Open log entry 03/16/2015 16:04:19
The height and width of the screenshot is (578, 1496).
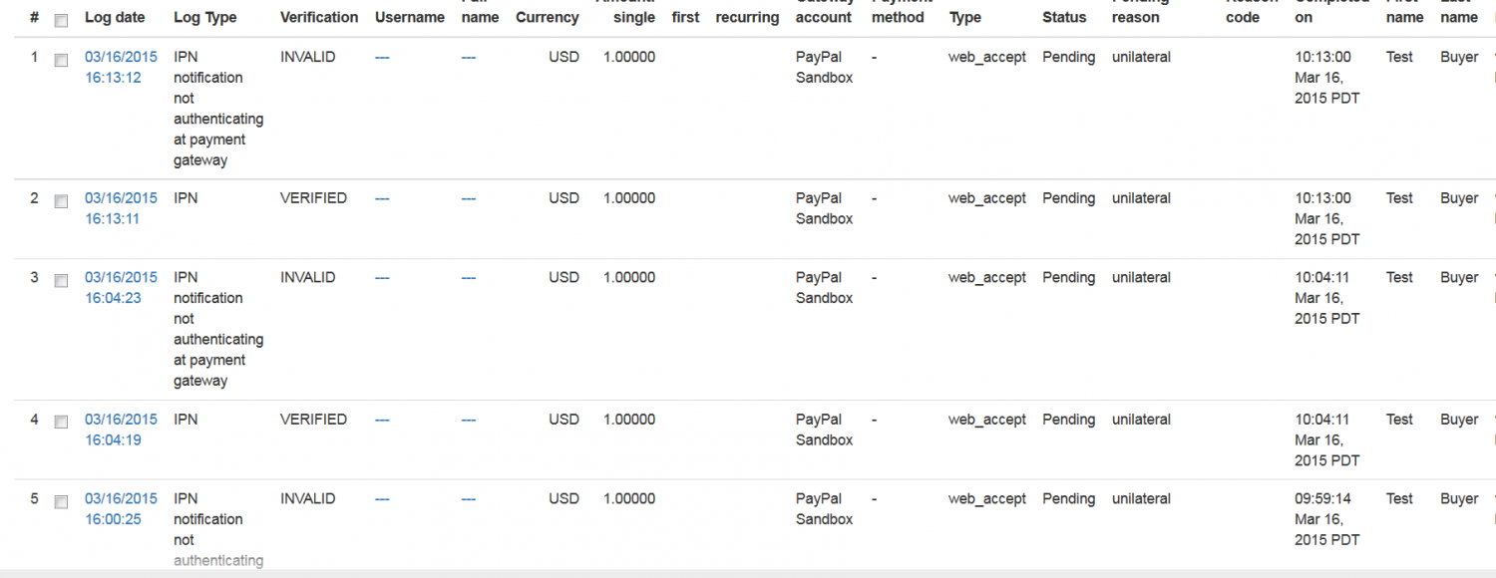click(121, 430)
